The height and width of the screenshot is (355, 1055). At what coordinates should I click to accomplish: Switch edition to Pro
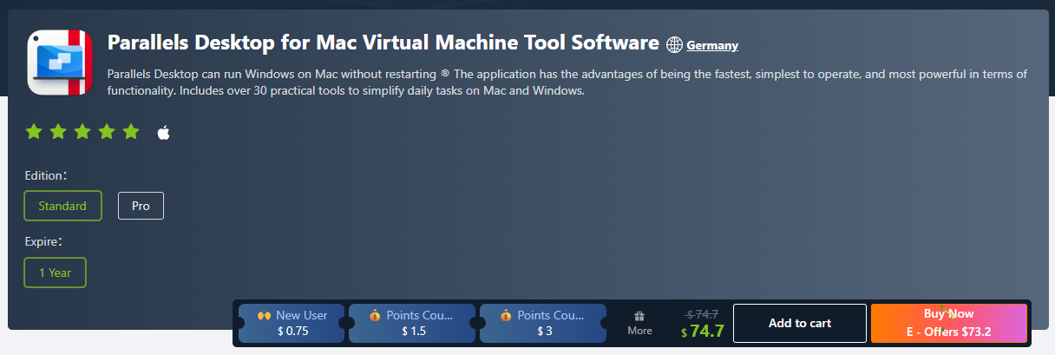tap(141, 206)
